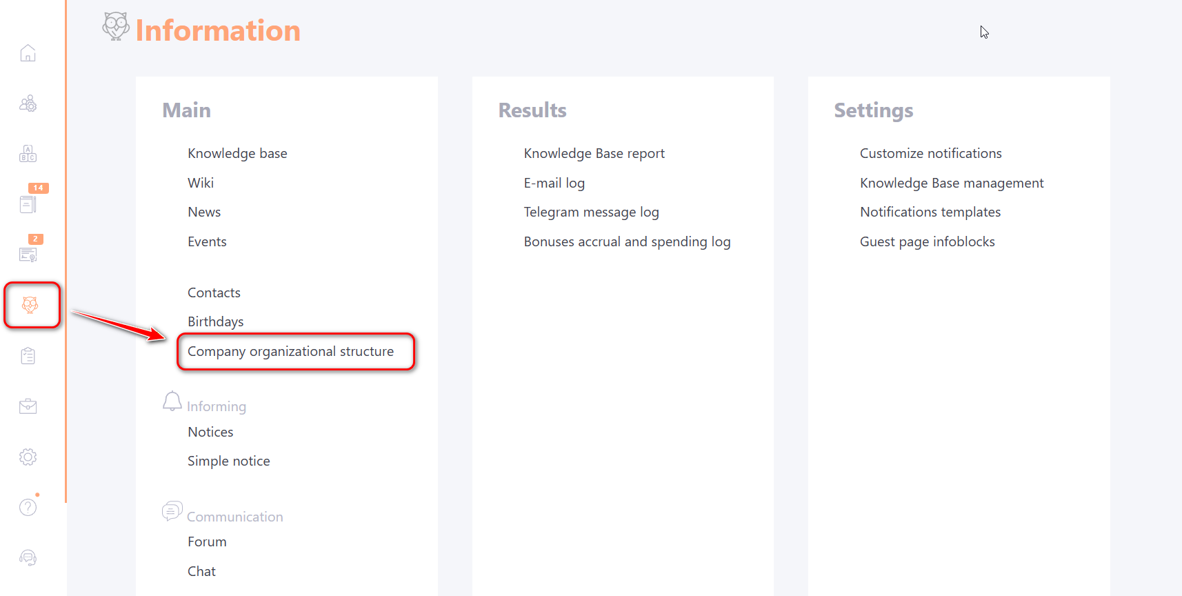Open the Telegram message log
Image resolution: width=1182 pixels, height=596 pixels.
click(x=591, y=212)
